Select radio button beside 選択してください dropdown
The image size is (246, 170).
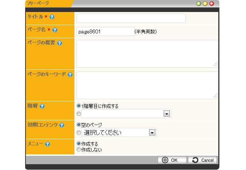[79, 133]
